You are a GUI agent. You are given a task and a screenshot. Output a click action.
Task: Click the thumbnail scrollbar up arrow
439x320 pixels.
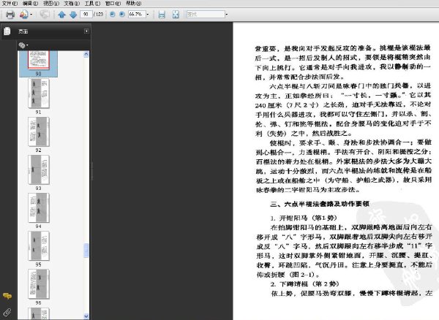coord(86,54)
